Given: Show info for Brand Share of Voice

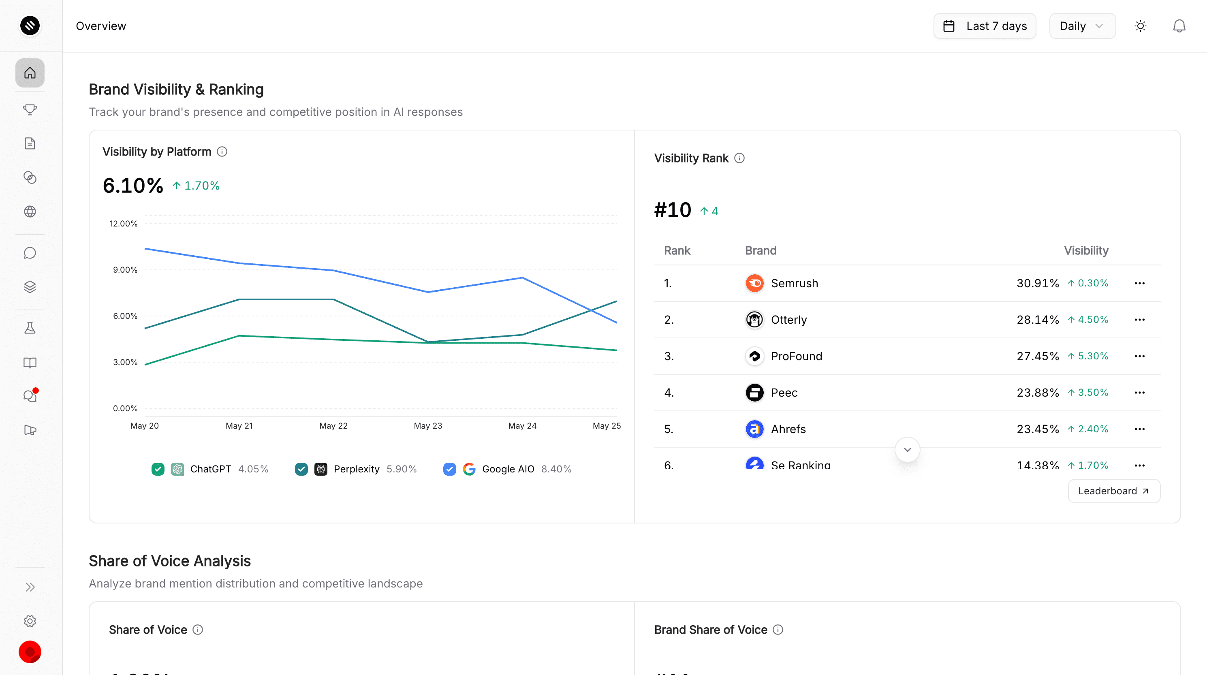Looking at the screenshot, I should point(778,630).
